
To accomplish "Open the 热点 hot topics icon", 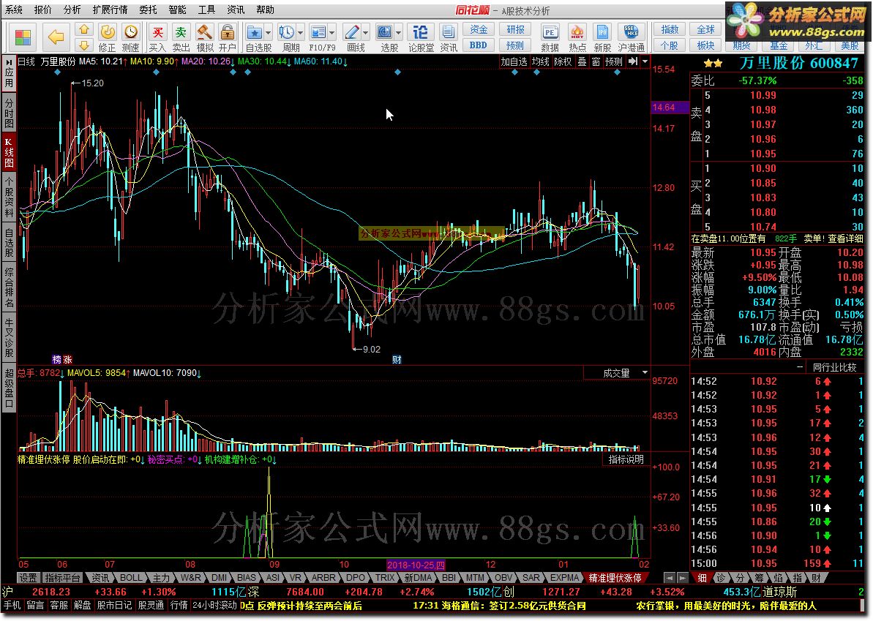I will click(x=577, y=38).
